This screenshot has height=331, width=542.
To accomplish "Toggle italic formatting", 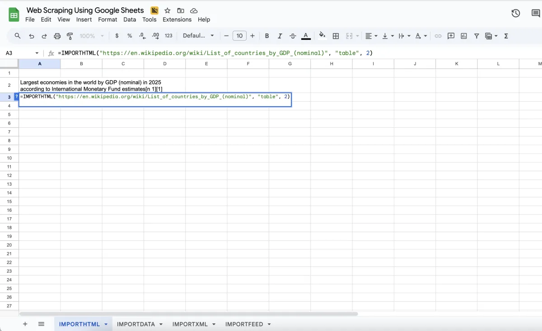I will [x=280, y=36].
